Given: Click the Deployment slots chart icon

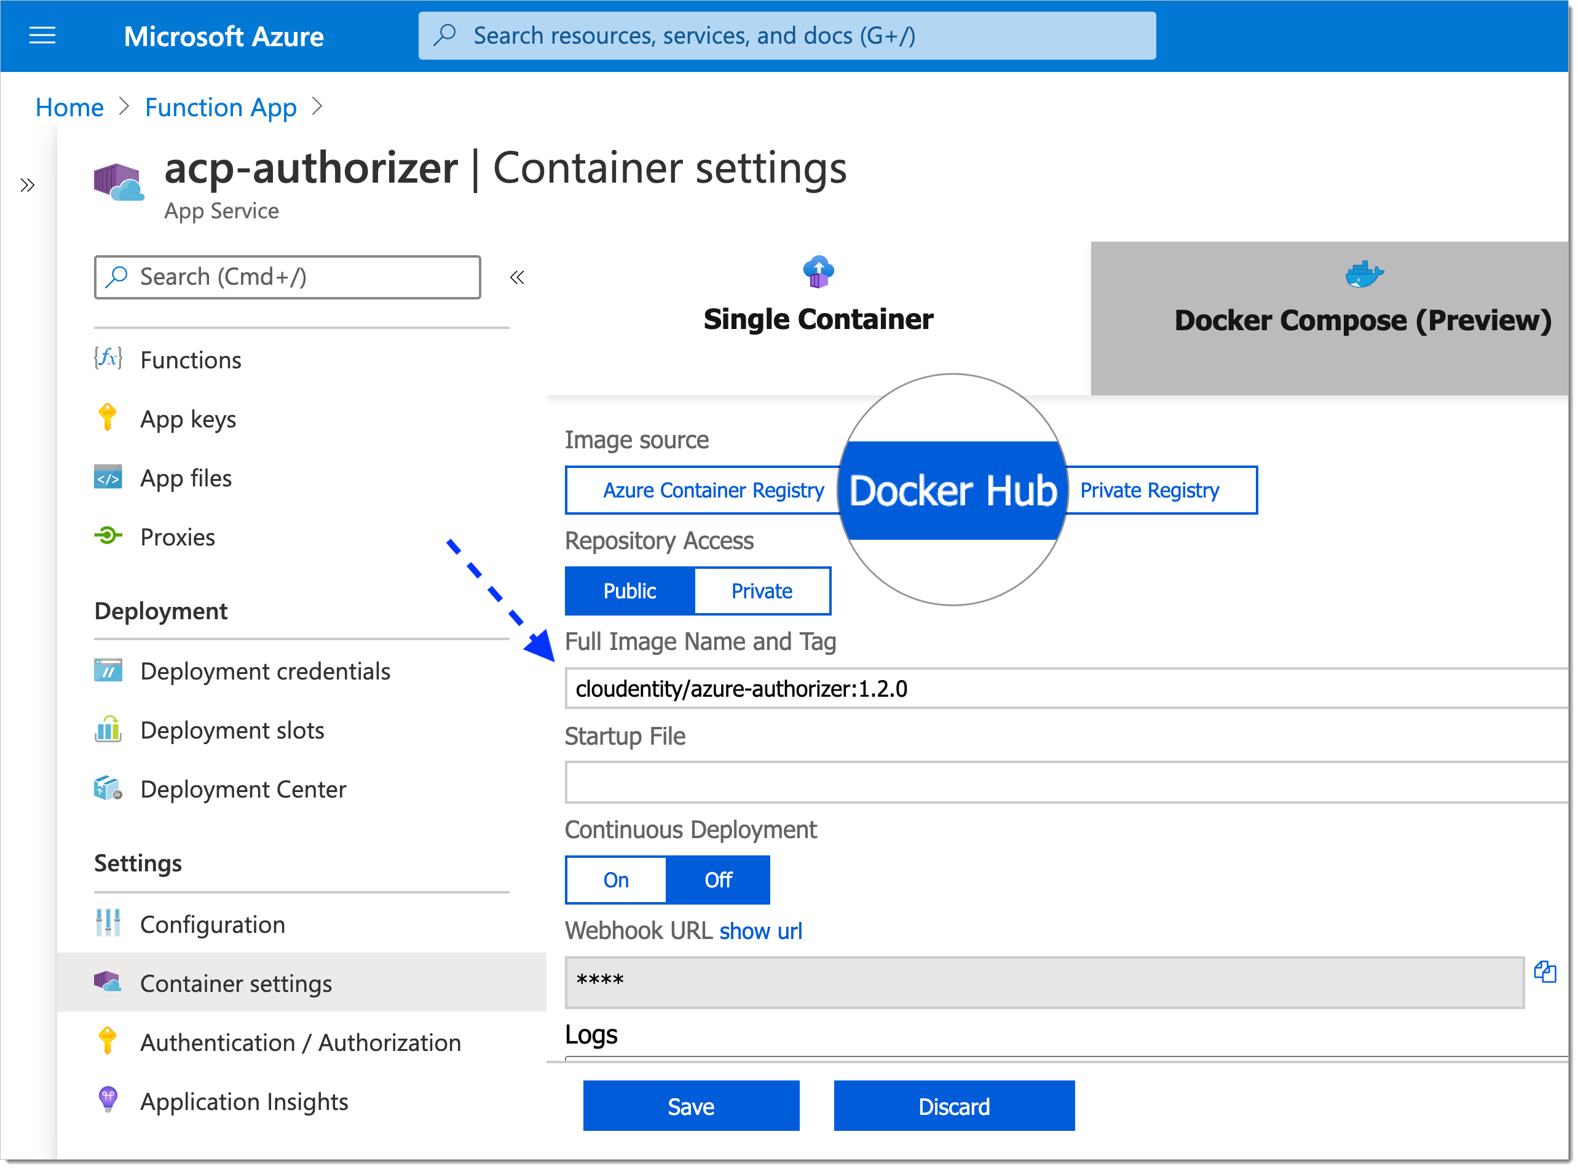Looking at the screenshot, I should tap(108, 729).
